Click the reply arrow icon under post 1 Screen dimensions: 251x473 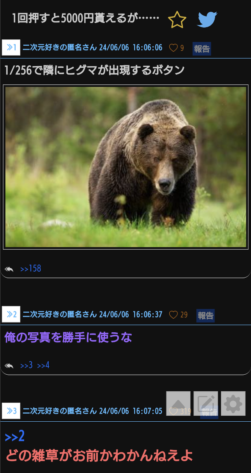coord(9,269)
